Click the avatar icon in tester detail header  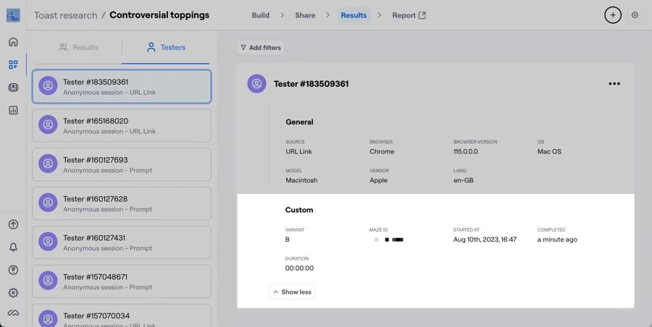256,84
